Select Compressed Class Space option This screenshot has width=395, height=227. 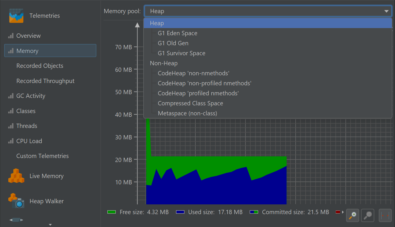coord(190,103)
